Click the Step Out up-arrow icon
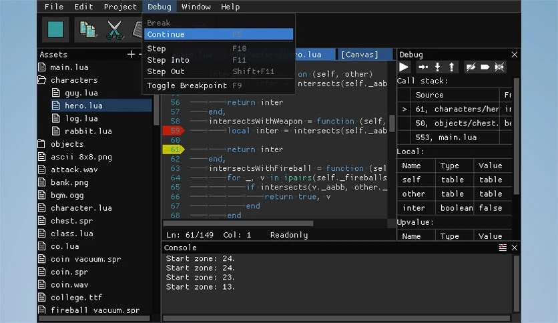The height and width of the screenshot is (323, 558). (451, 67)
